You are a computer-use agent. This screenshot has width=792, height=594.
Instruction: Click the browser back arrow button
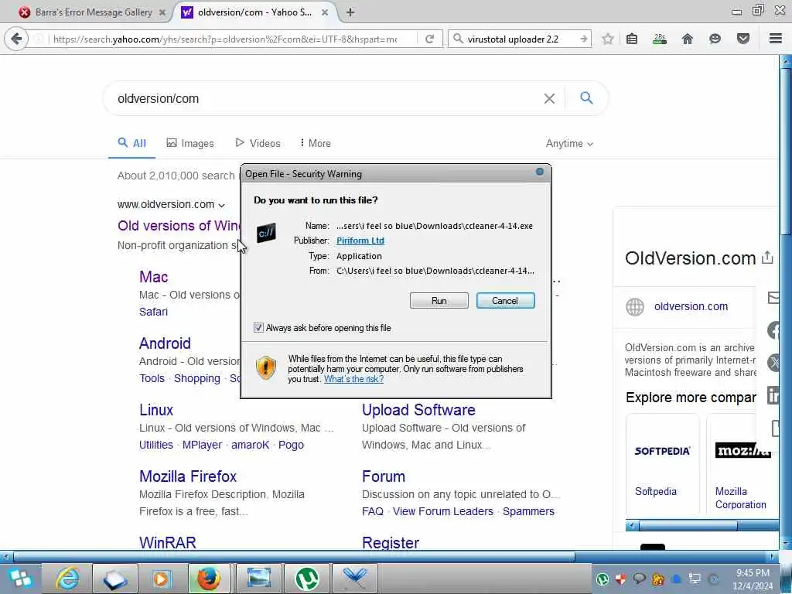point(16,39)
